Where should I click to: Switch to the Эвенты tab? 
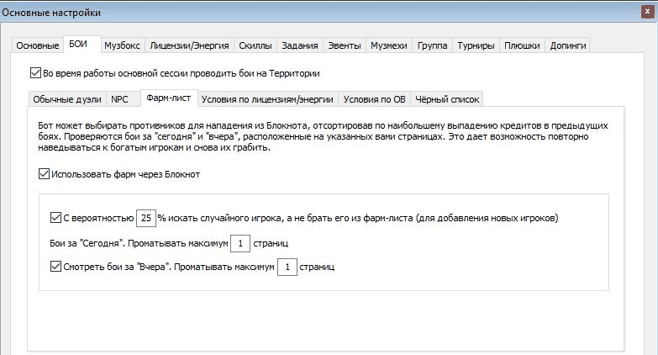point(344,45)
